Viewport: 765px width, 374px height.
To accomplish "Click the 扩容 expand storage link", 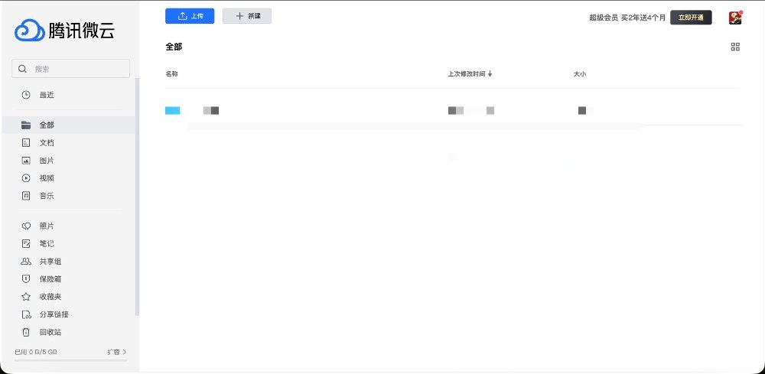I will [x=116, y=352].
